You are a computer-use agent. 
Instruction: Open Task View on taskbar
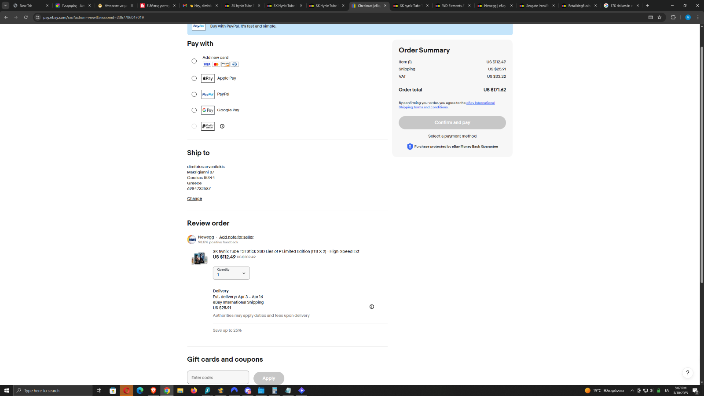click(x=99, y=391)
